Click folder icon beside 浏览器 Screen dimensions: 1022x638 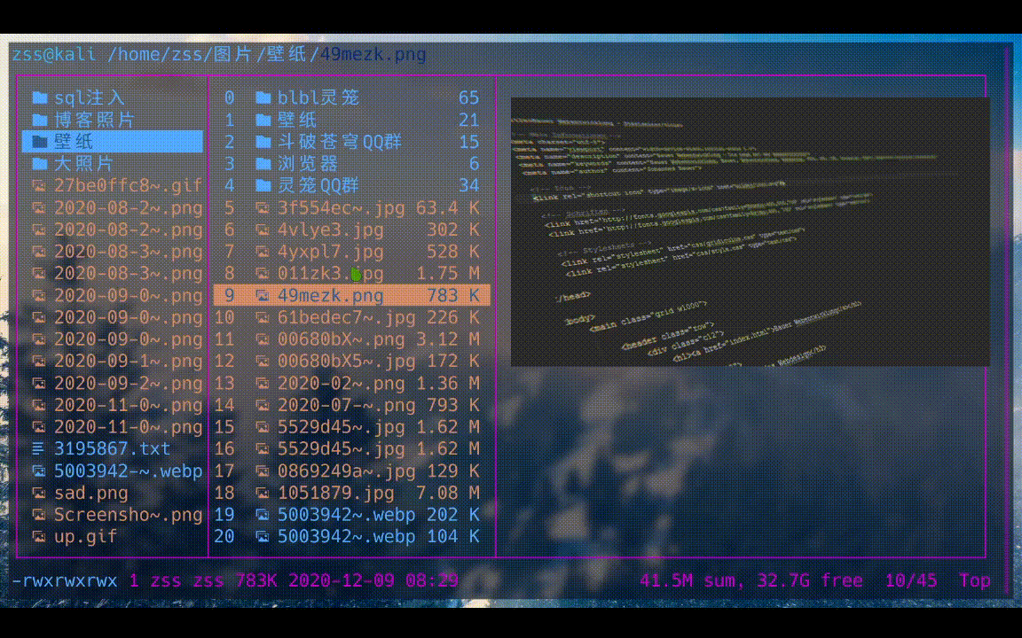(x=263, y=164)
